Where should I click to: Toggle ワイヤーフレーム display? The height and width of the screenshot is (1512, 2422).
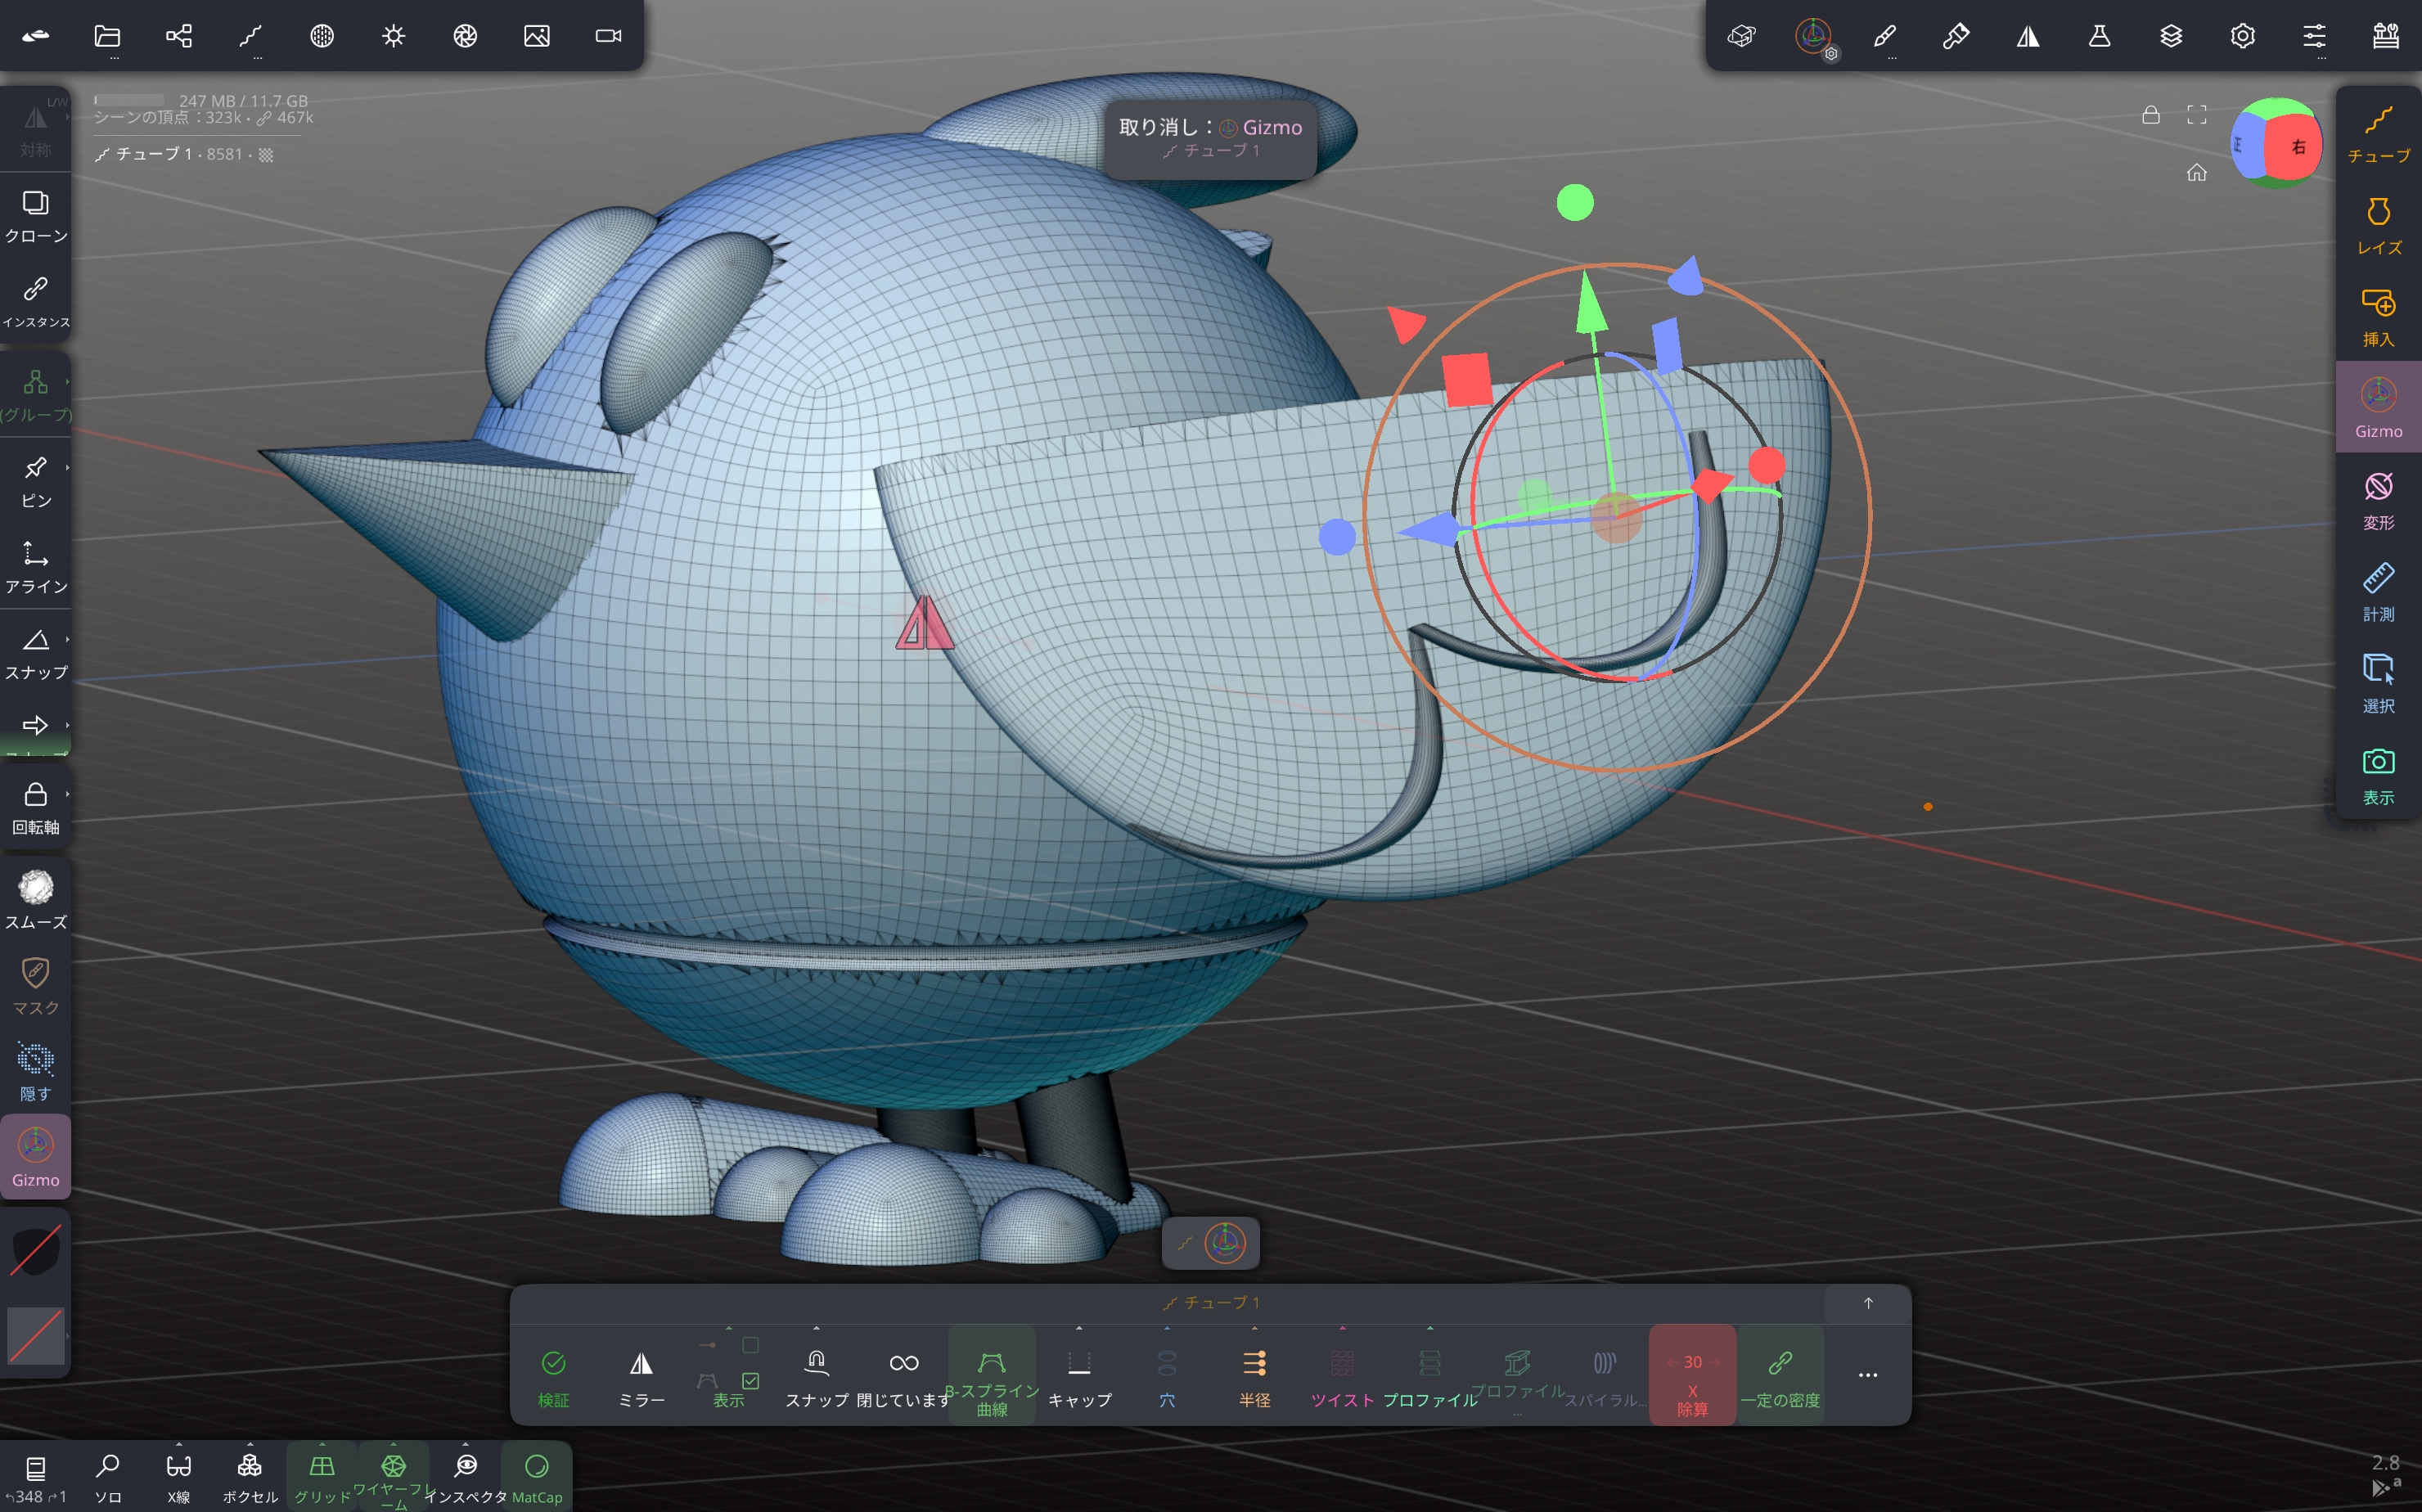393,1476
